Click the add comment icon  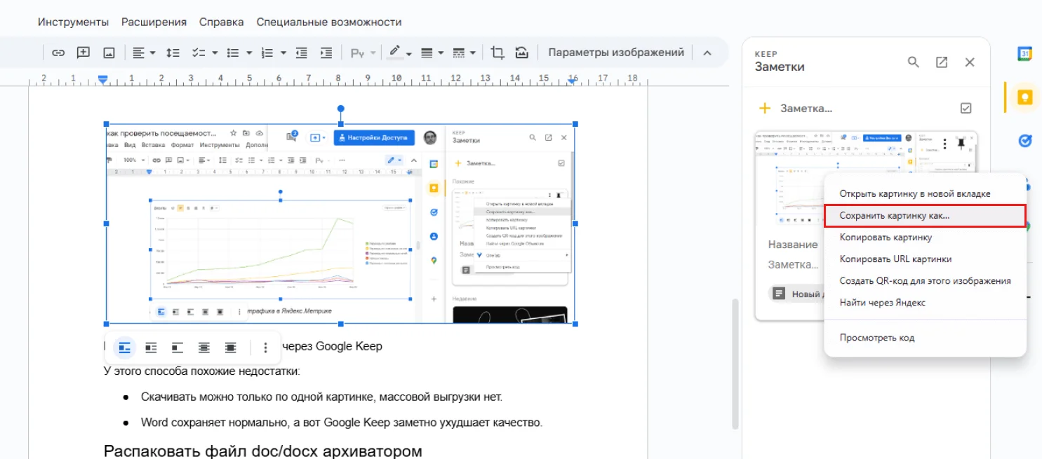(84, 53)
